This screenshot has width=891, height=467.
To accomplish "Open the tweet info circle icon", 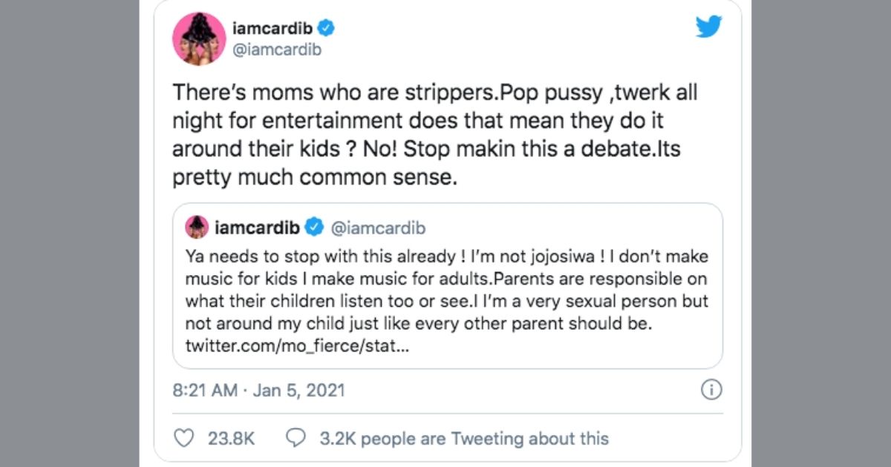I will pos(711,390).
